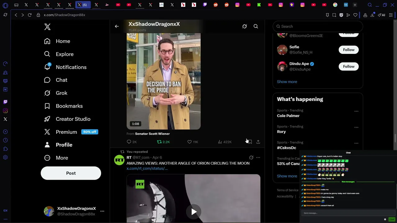Open replies on the Scott Wiener video post

pyautogui.click(x=132, y=142)
